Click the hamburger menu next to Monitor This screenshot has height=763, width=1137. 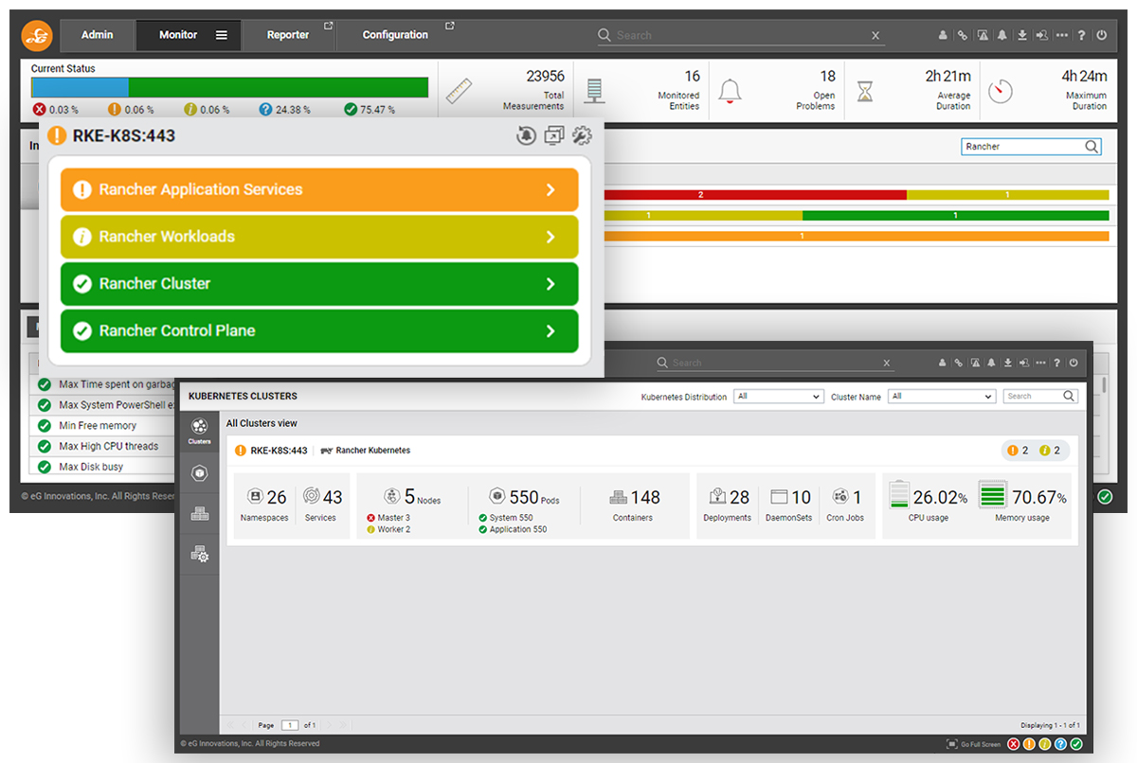pos(221,35)
